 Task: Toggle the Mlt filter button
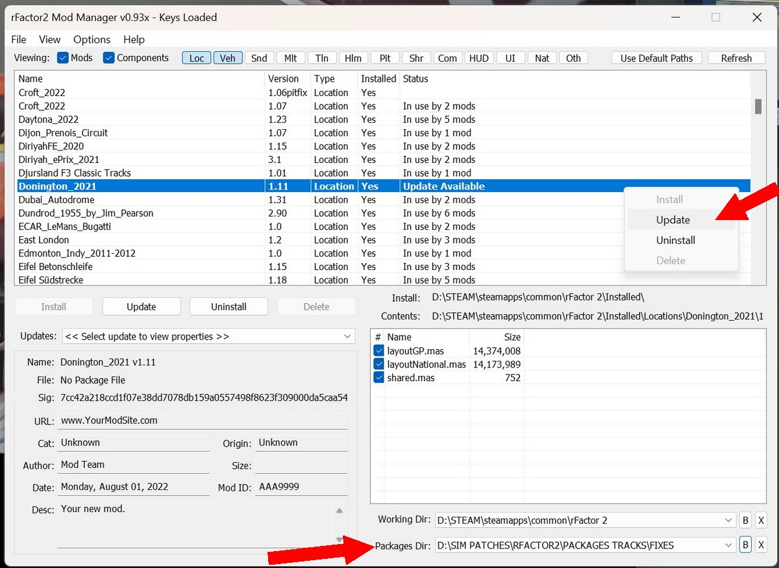click(x=291, y=58)
